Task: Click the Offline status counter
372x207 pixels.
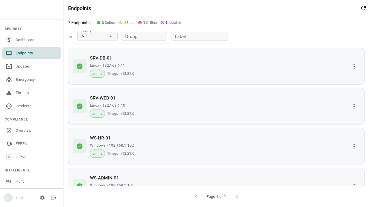Action: pyautogui.click(x=147, y=22)
